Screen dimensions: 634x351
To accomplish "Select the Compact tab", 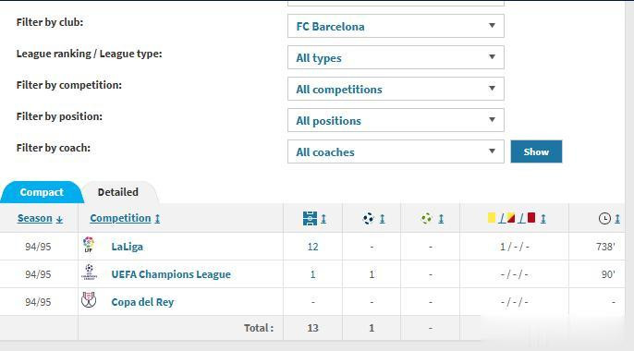I will pyautogui.click(x=42, y=192).
